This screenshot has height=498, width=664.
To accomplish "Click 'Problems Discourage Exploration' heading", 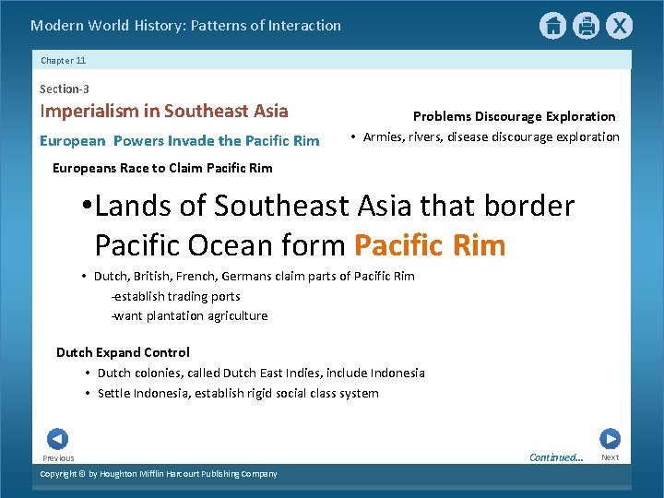I will (514, 116).
